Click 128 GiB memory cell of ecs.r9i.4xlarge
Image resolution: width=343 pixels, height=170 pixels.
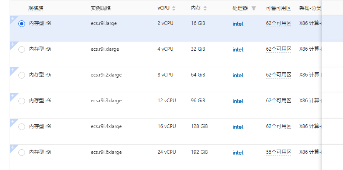pos(199,126)
